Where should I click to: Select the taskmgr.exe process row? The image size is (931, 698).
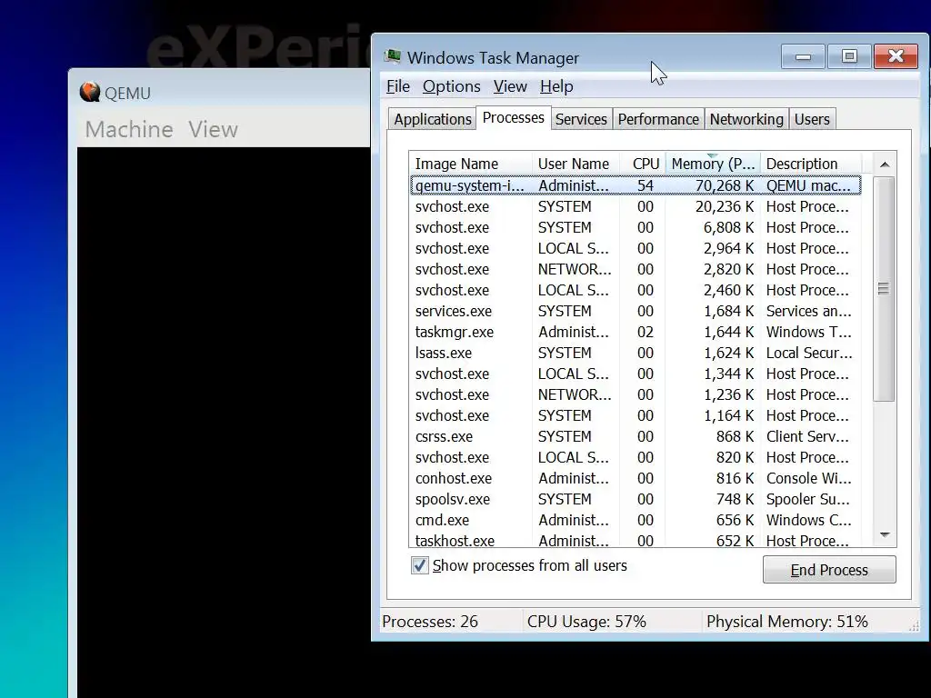635,332
